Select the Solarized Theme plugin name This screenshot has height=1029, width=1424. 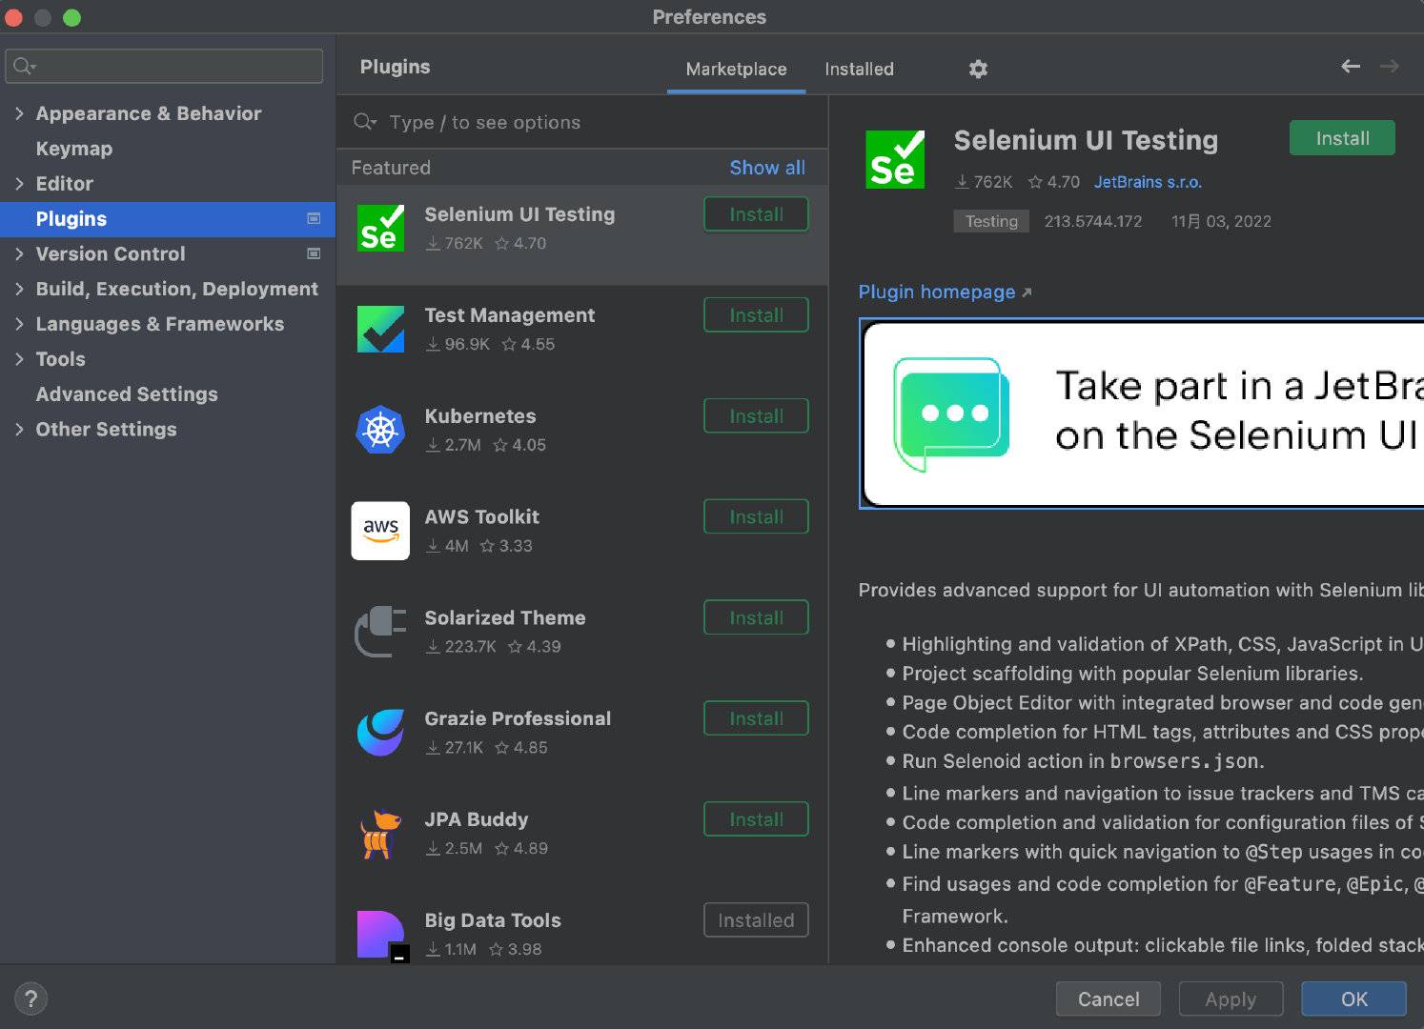coord(505,617)
